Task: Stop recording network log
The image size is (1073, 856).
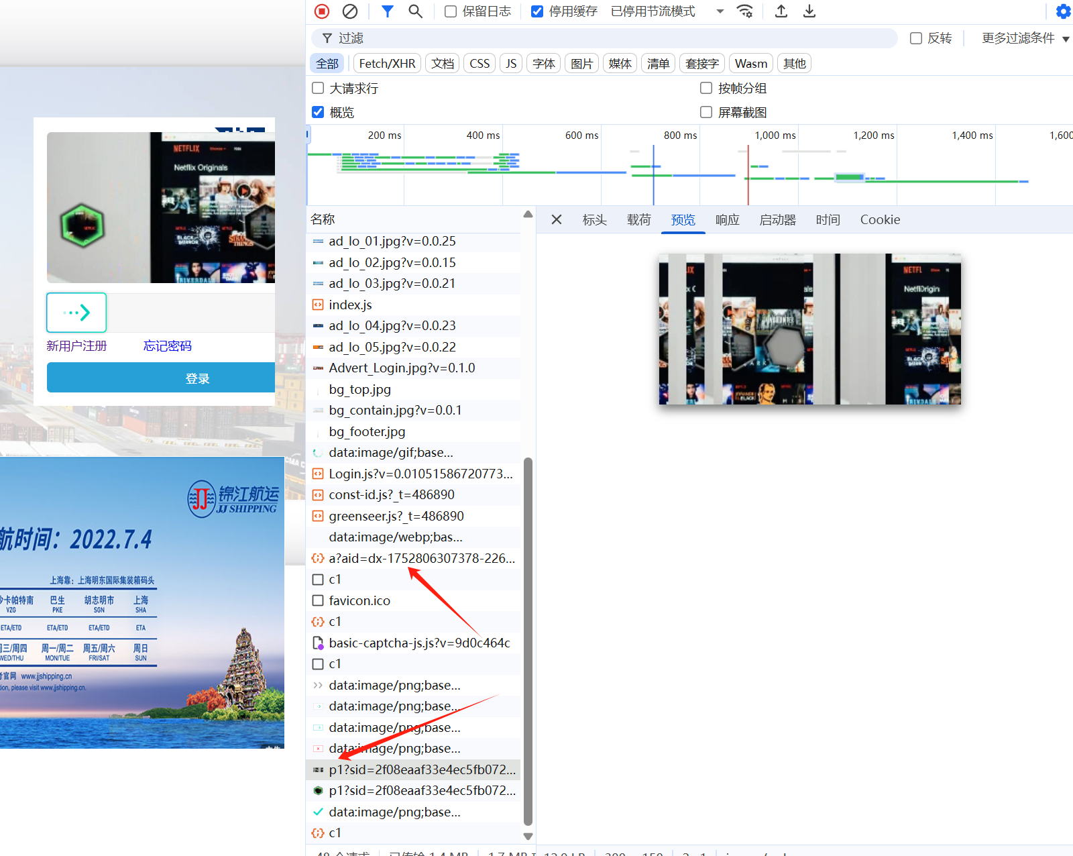Action: (322, 11)
